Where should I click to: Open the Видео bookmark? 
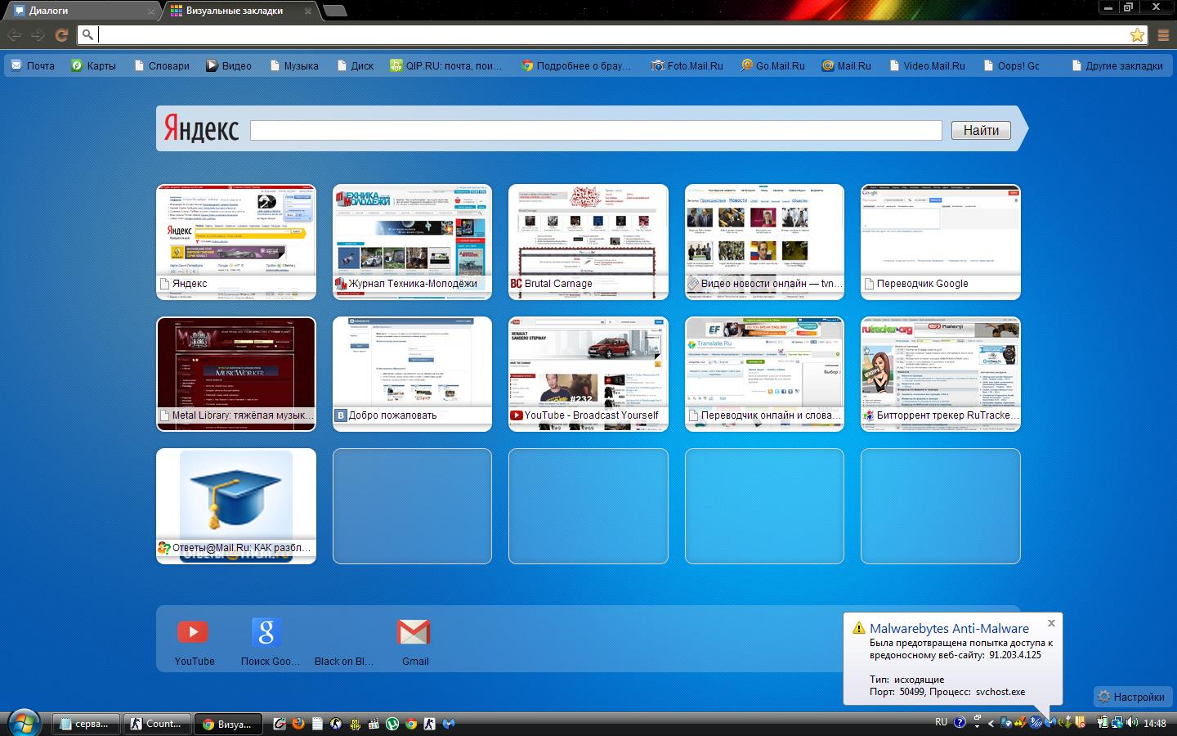tap(229, 66)
